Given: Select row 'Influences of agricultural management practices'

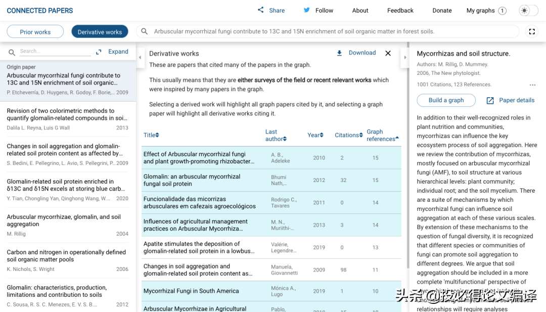Looking at the screenshot, I should click(271, 225).
